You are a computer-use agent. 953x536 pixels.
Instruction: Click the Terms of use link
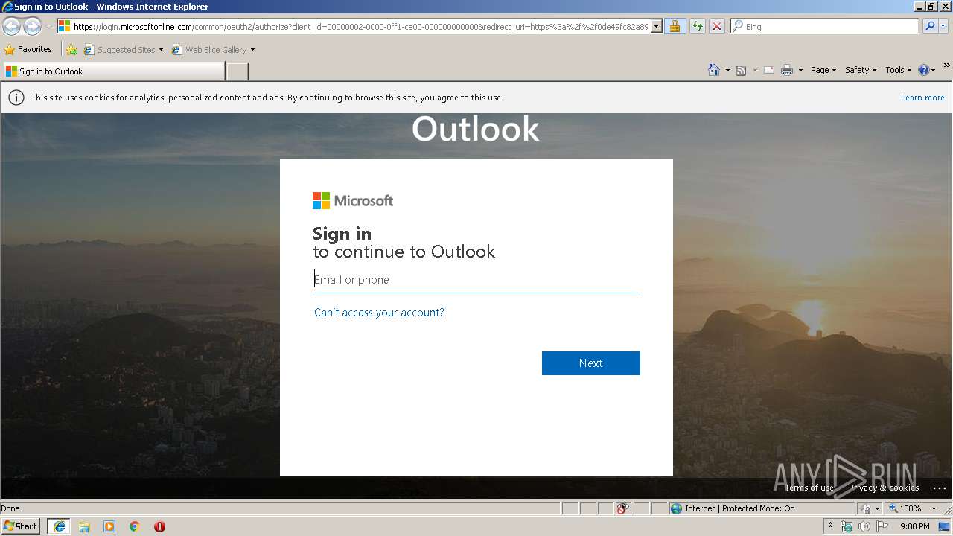809,488
